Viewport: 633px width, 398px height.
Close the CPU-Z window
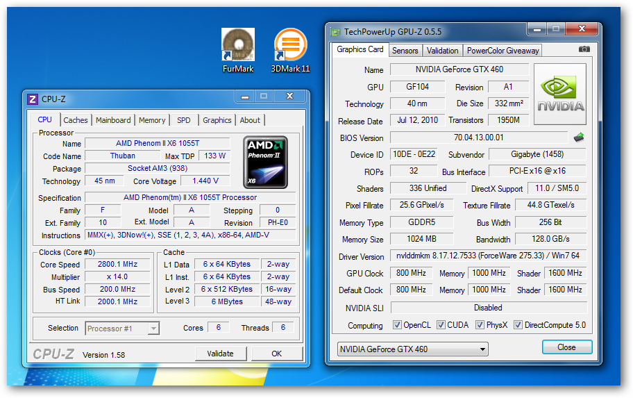[x=289, y=96]
